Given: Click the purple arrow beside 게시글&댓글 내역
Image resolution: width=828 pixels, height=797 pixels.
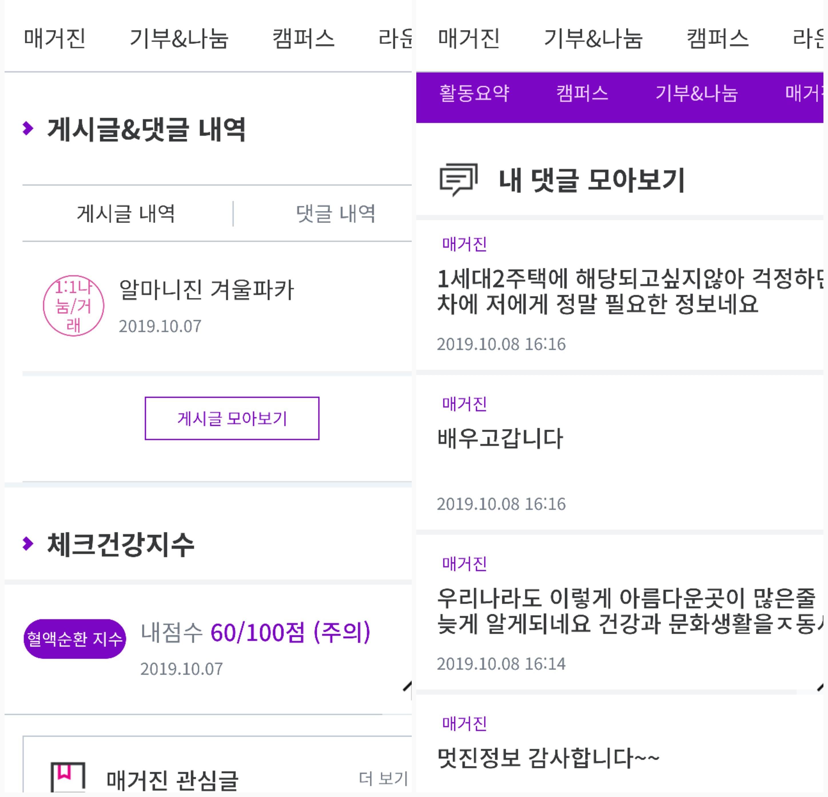Looking at the screenshot, I should tap(28, 128).
